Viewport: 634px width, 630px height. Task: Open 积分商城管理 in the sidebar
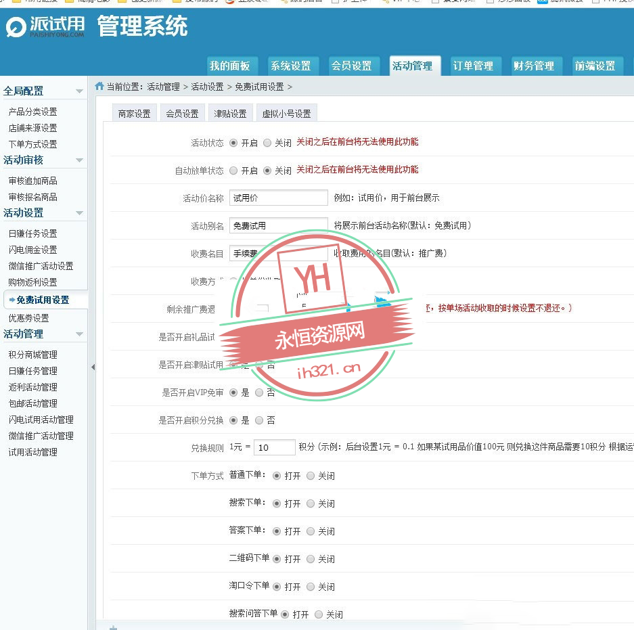(32, 355)
